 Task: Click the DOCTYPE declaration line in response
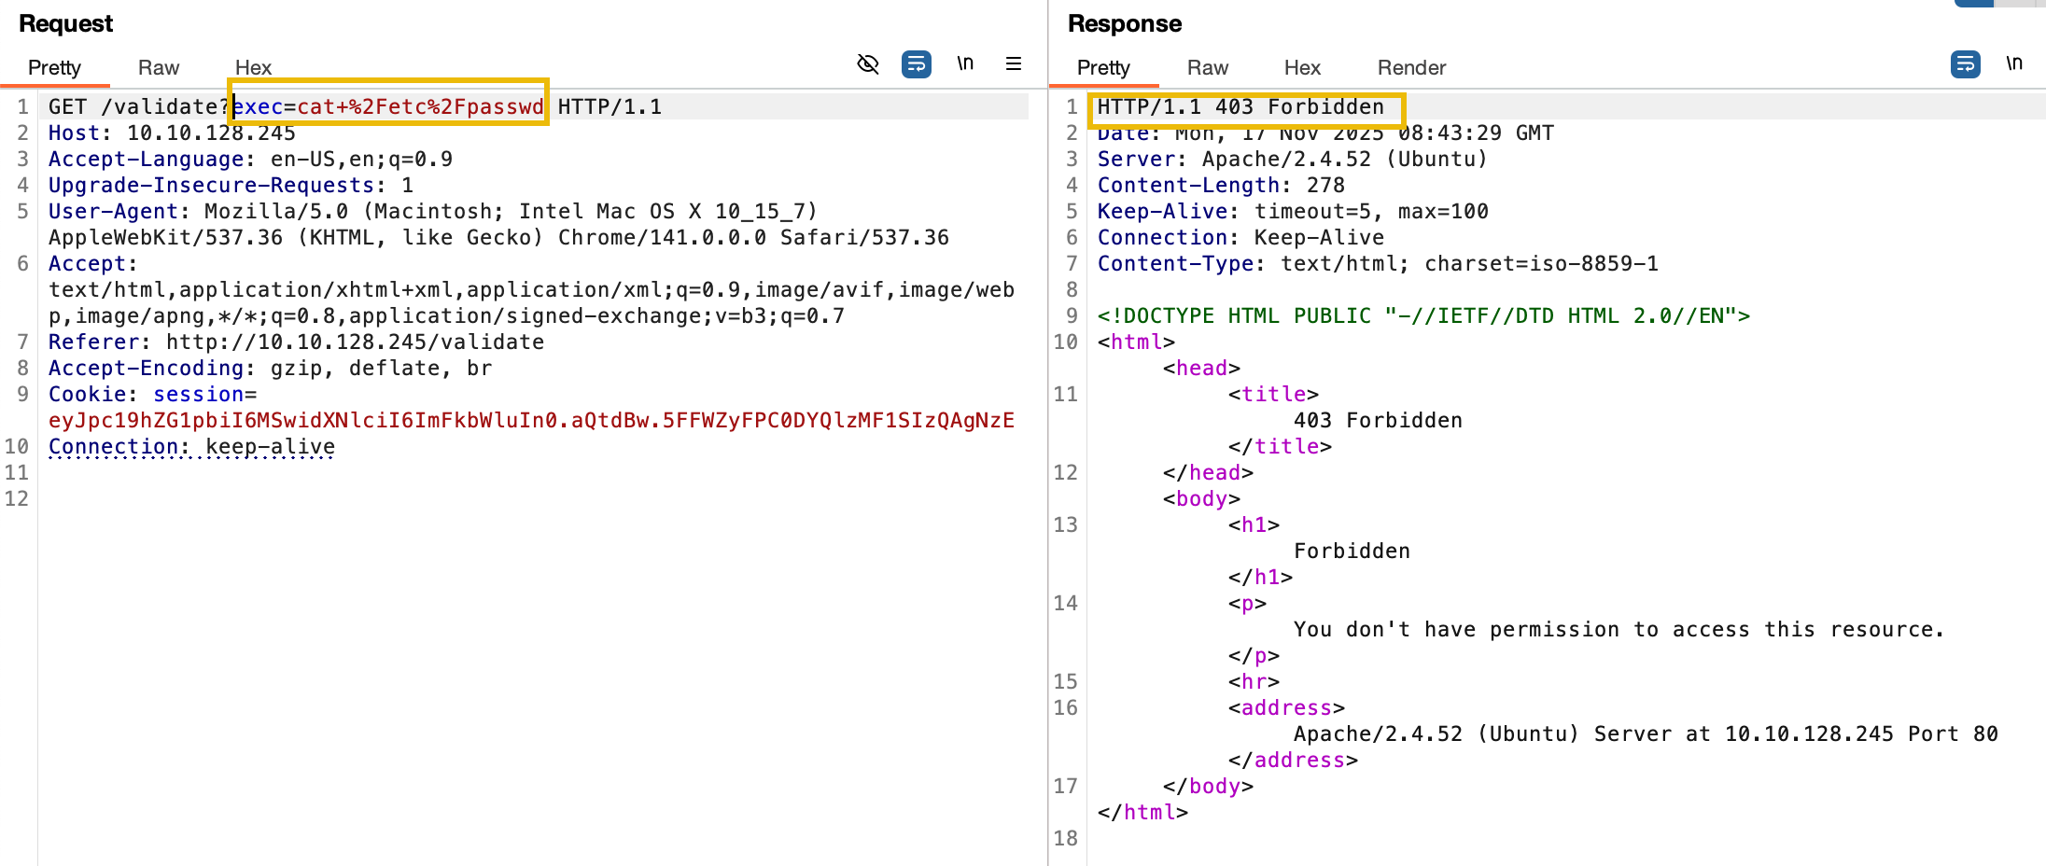click(1423, 315)
